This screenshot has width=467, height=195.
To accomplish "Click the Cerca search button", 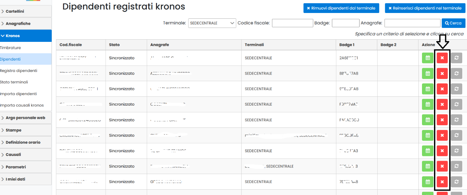I will [453, 23].
